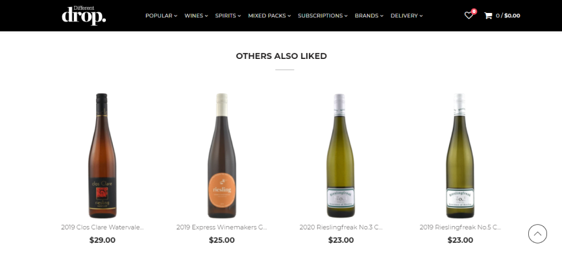Expand the Spirits dropdown menu

(228, 16)
